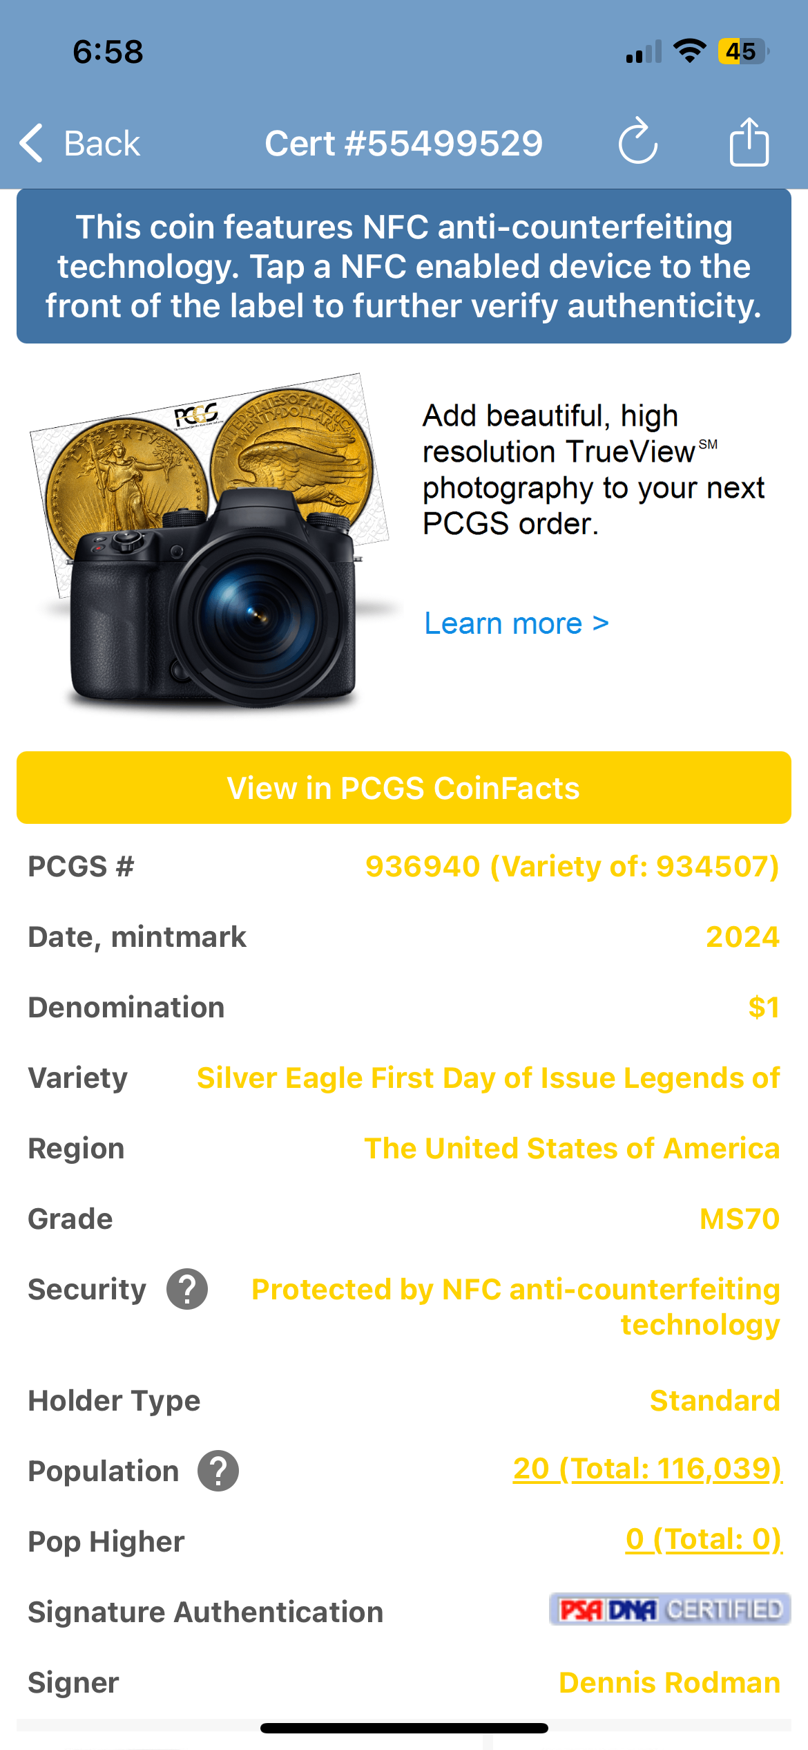Screen dimensions: 808x1750
Task: Tap the Signer Dennis Rodman value
Action: (669, 1682)
